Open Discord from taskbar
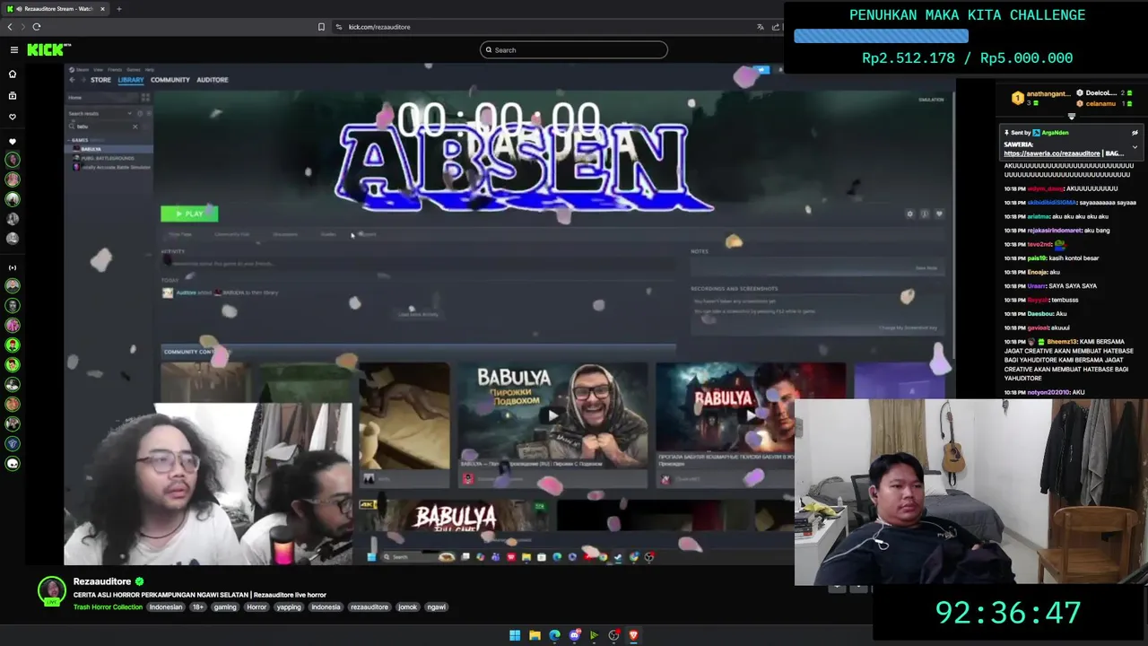The width and height of the screenshot is (1148, 646). pyautogui.click(x=574, y=635)
